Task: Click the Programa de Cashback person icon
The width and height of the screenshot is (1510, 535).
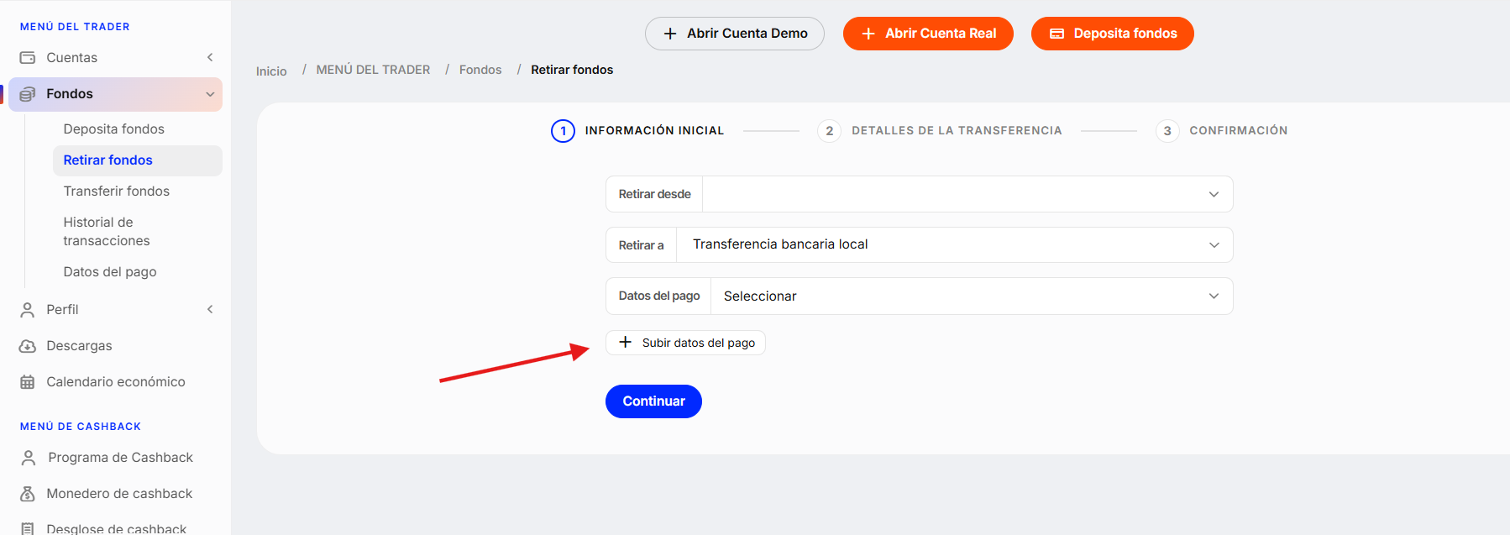Action: pyautogui.click(x=29, y=458)
